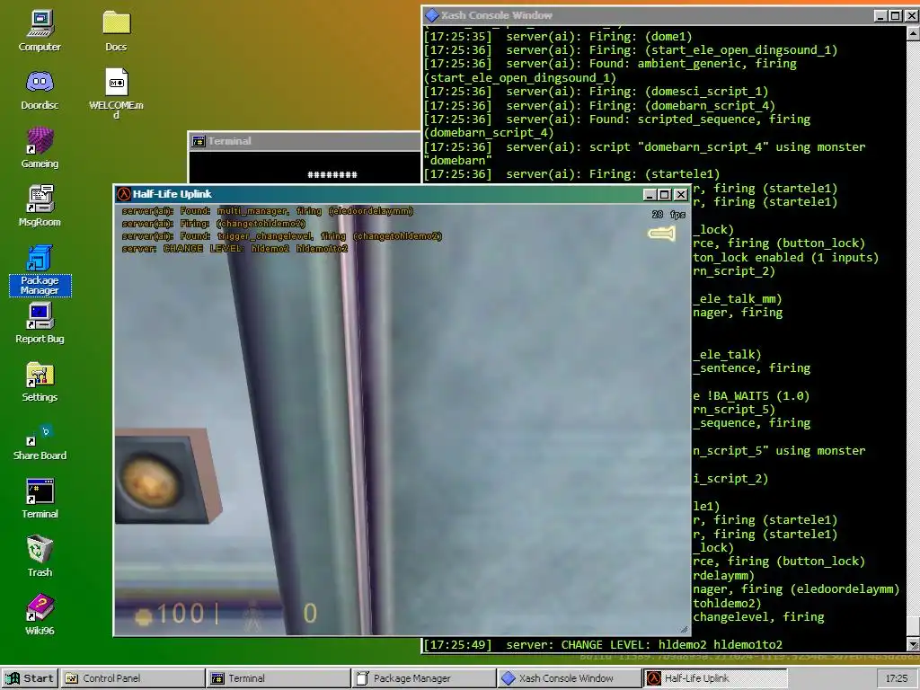Open the Wiki96 desktop shortcut
920x690 pixels.
click(40, 615)
